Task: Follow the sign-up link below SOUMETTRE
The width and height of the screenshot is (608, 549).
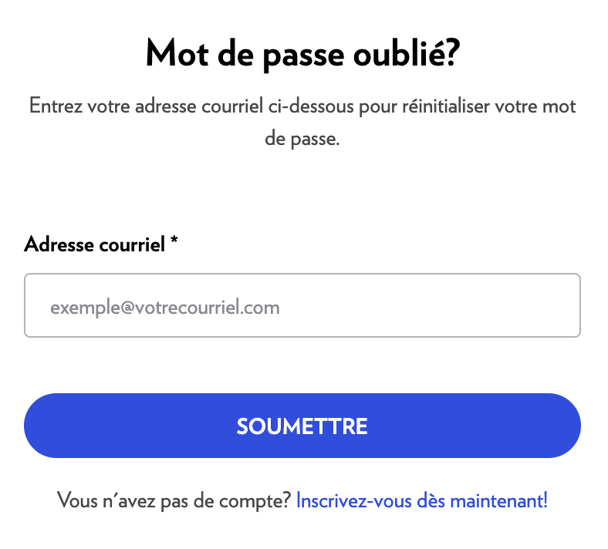Action: (x=421, y=500)
